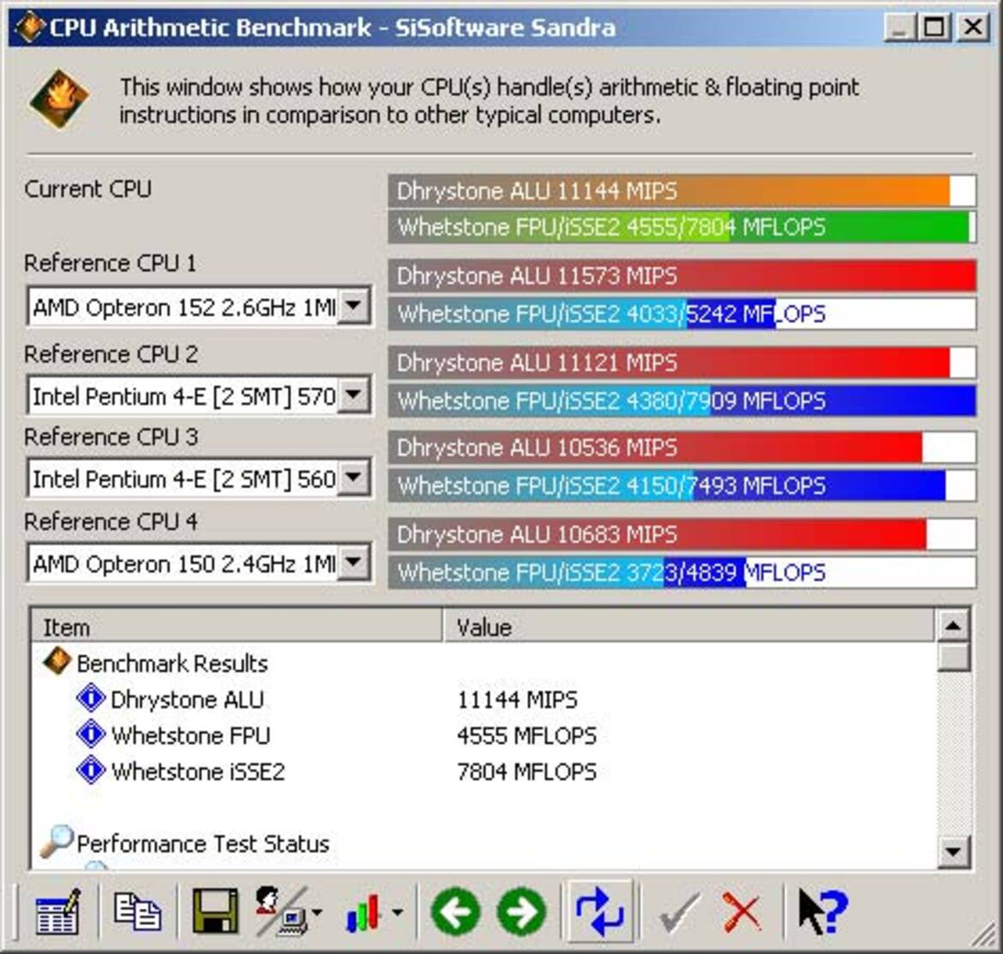Click the scroll up arrow of results list
1003x954 pixels.
(953, 626)
